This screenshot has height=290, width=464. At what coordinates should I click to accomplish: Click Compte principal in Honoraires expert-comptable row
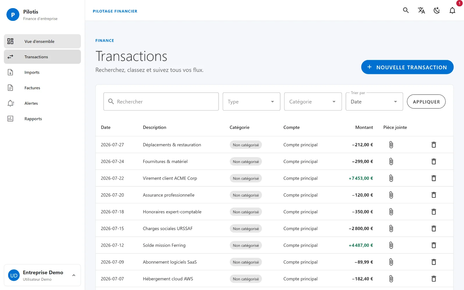click(300, 212)
